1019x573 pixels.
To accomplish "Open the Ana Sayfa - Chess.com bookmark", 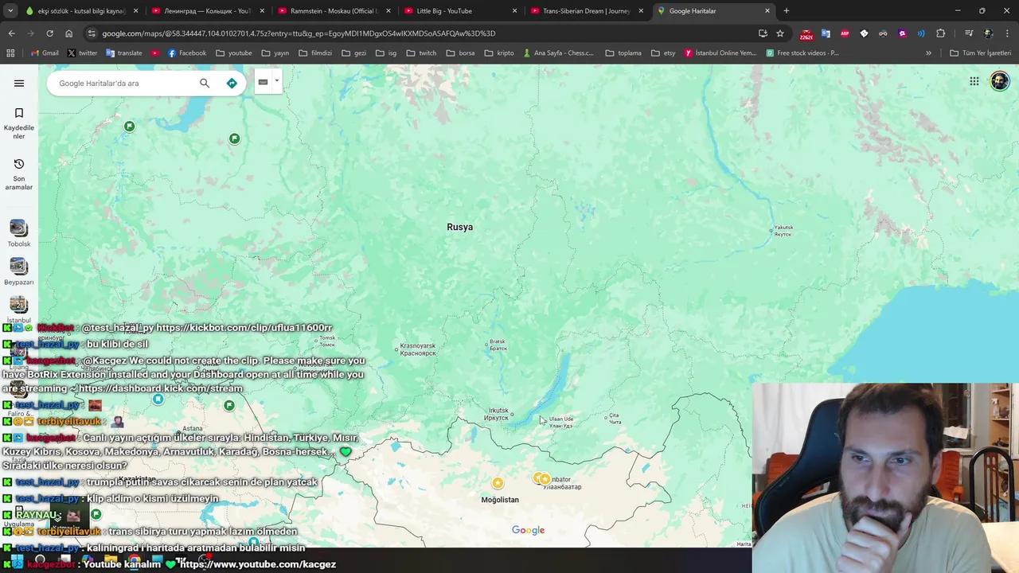I will (x=558, y=53).
